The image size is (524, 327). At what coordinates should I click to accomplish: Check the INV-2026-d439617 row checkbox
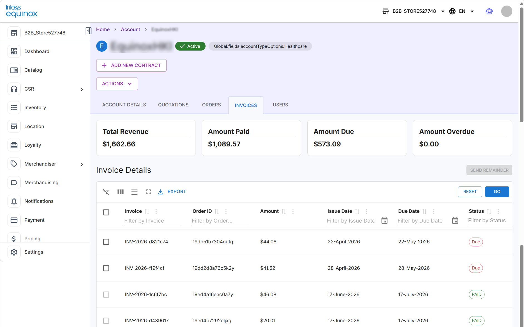coord(106,321)
